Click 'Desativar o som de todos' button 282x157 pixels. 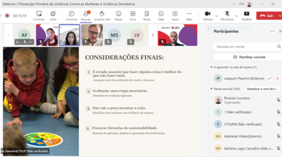pos(262,89)
